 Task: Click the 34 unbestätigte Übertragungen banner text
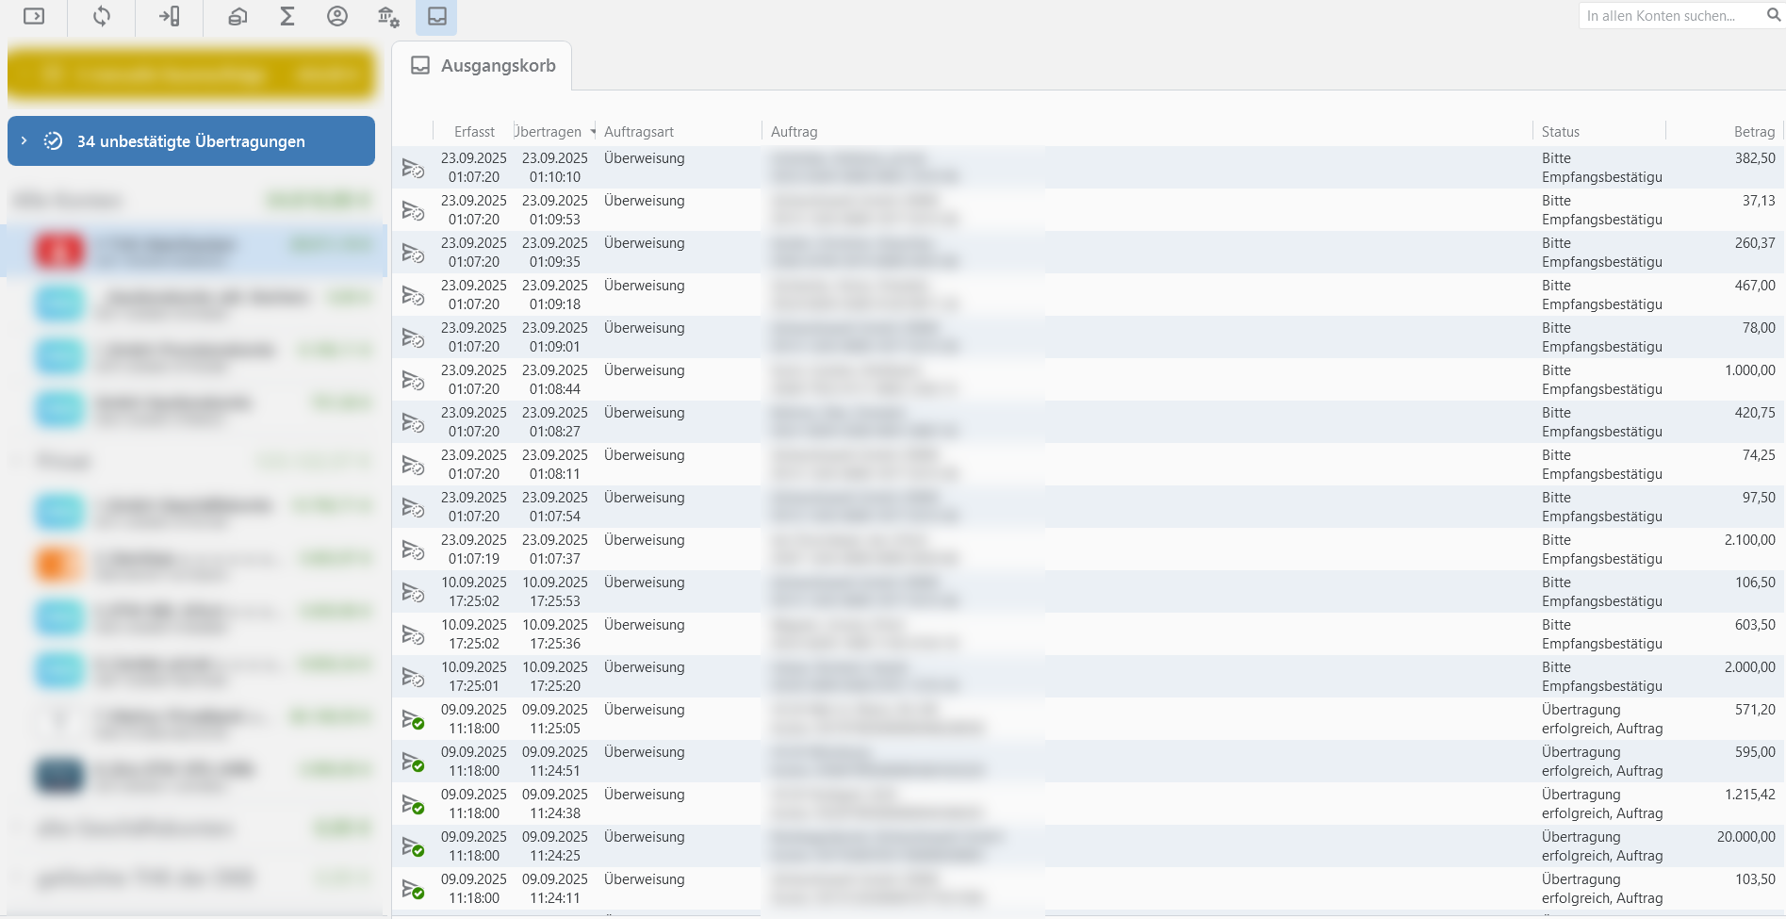tap(191, 141)
